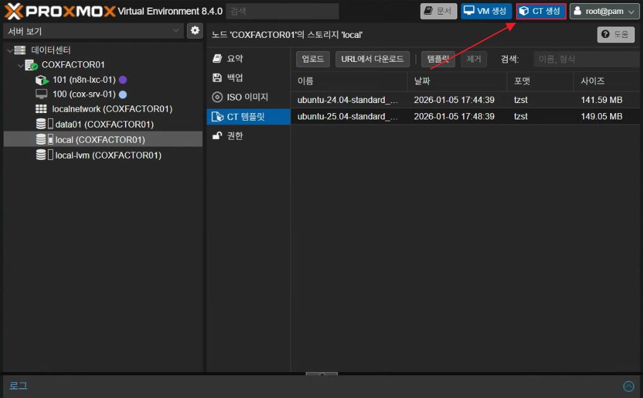Image resolution: width=643 pixels, height=398 pixels.
Task: Click the permissions unlock icon
Action: tap(217, 136)
